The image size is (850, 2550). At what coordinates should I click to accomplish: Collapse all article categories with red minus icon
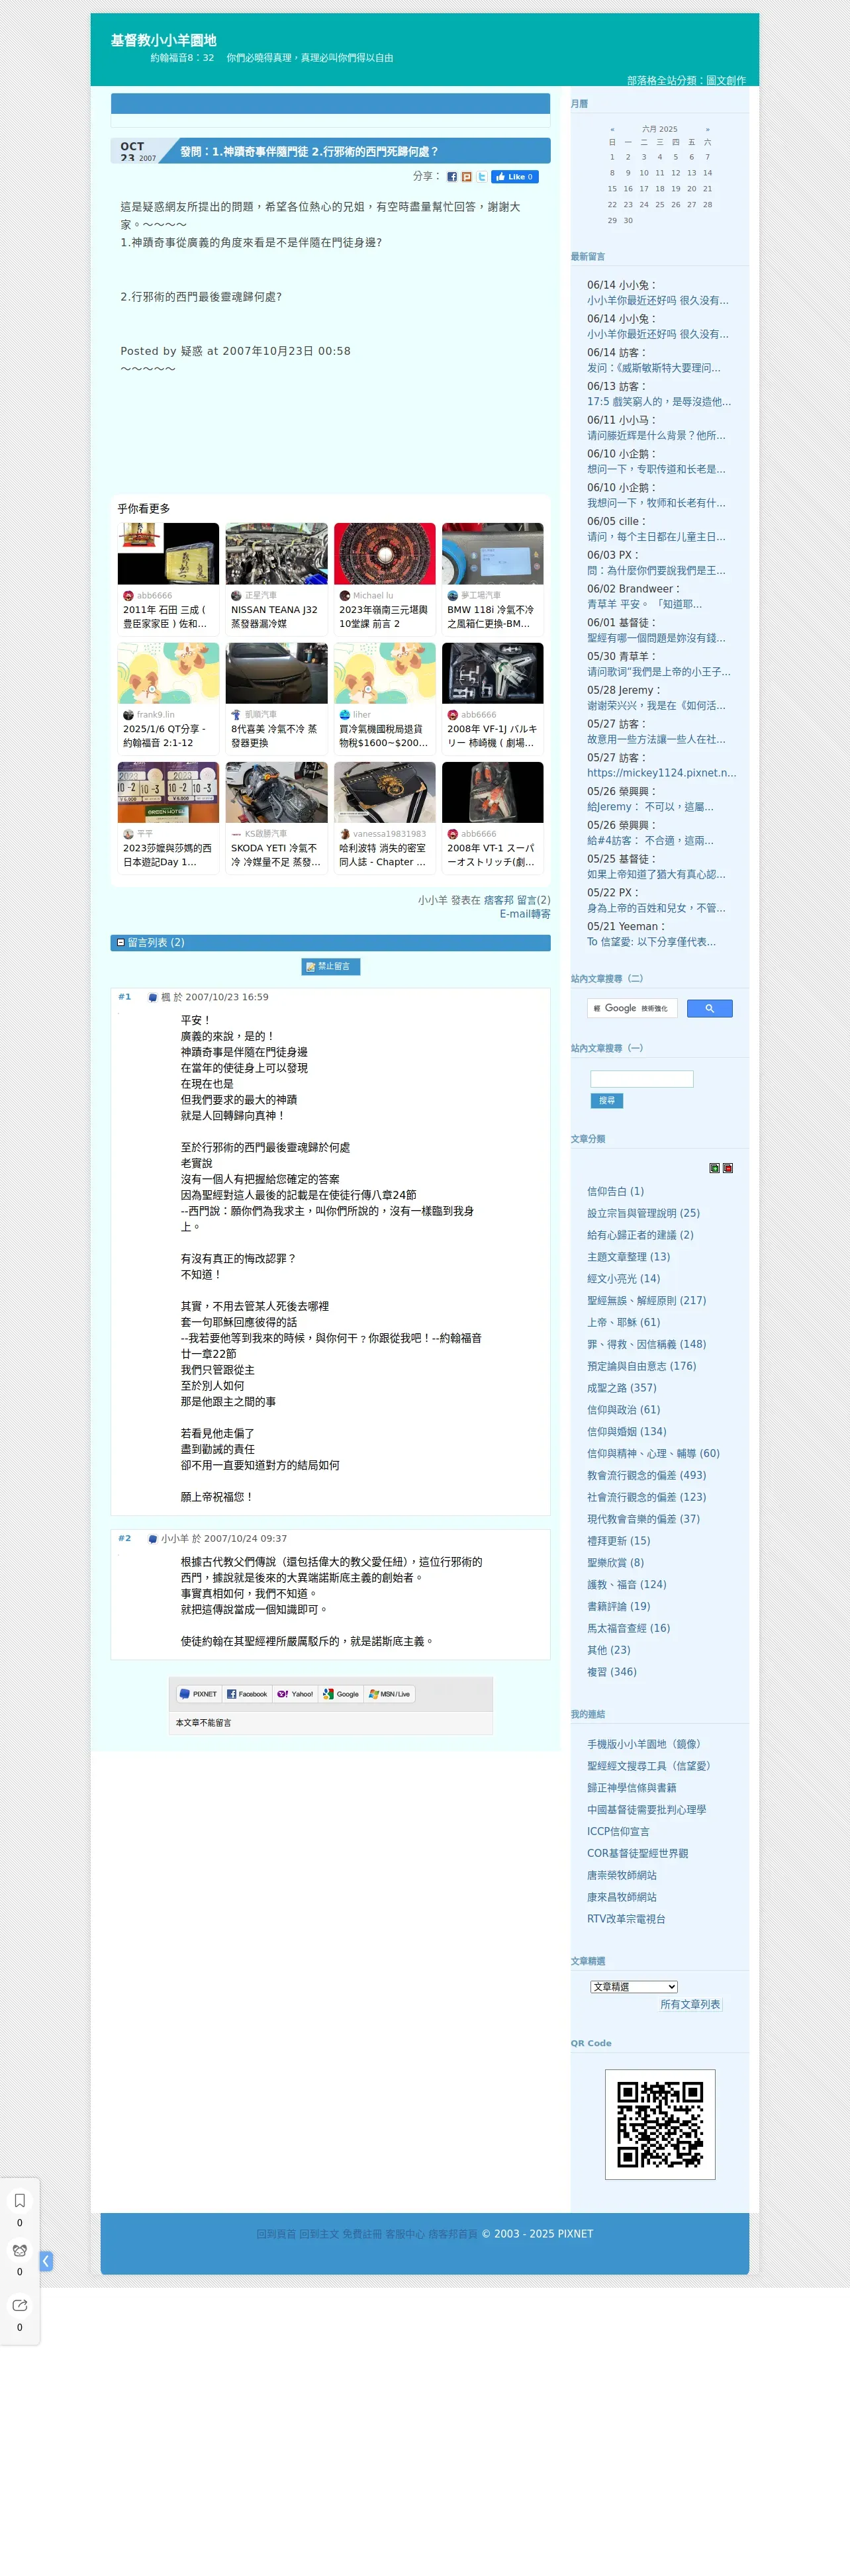coord(728,1168)
